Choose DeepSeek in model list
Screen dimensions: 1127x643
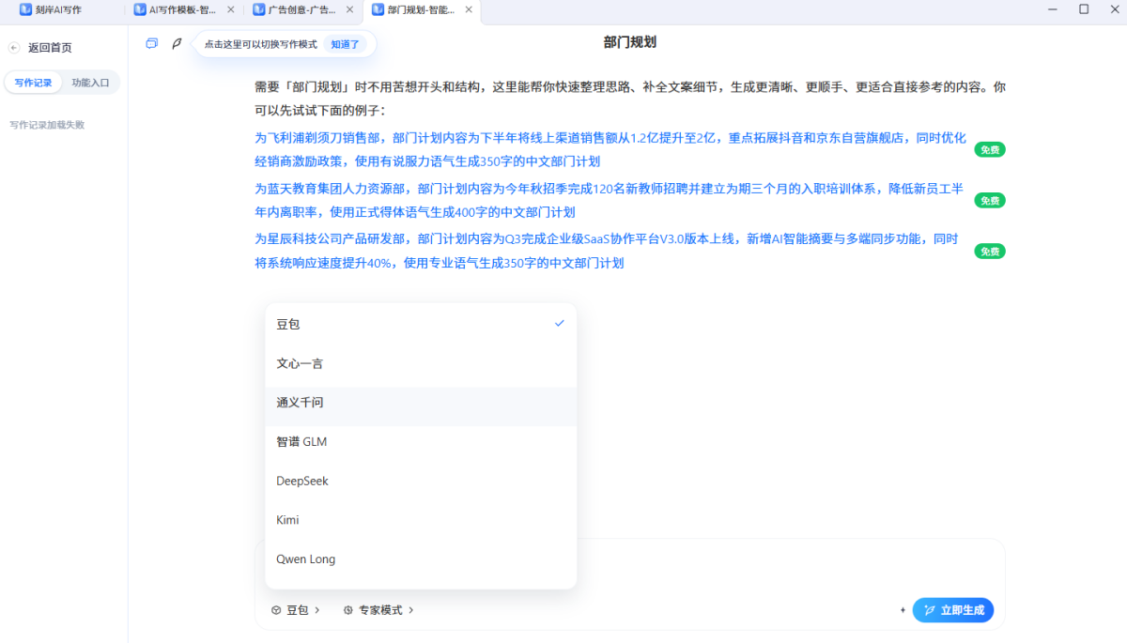point(421,481)
